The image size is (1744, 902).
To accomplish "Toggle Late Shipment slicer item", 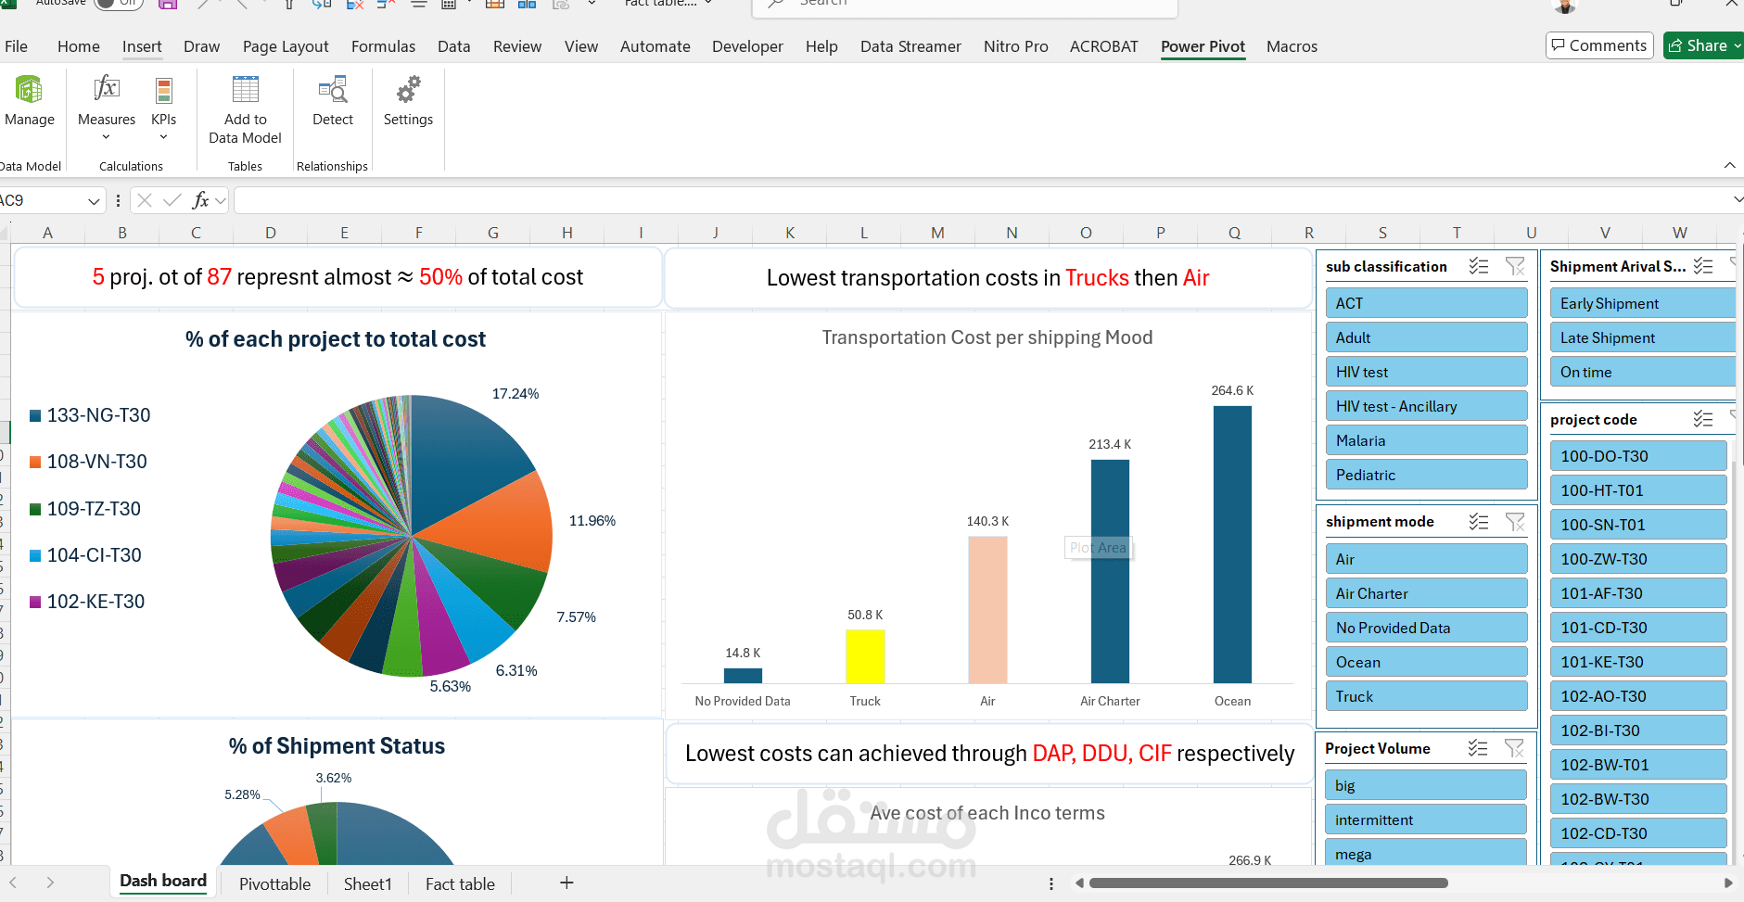I will tap(1642, 337).
